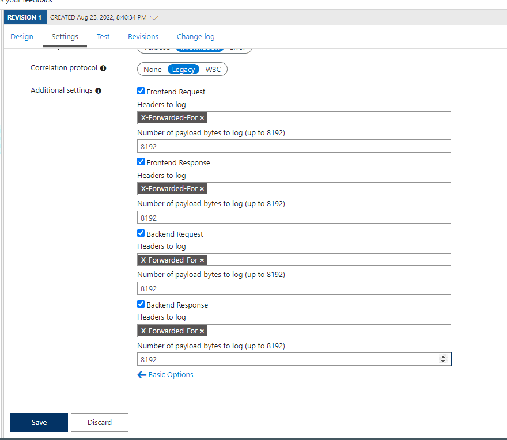Uncheck the Frontend Request checkbox
The height and width of the screenshot is (440, 507).
[141, 91]
